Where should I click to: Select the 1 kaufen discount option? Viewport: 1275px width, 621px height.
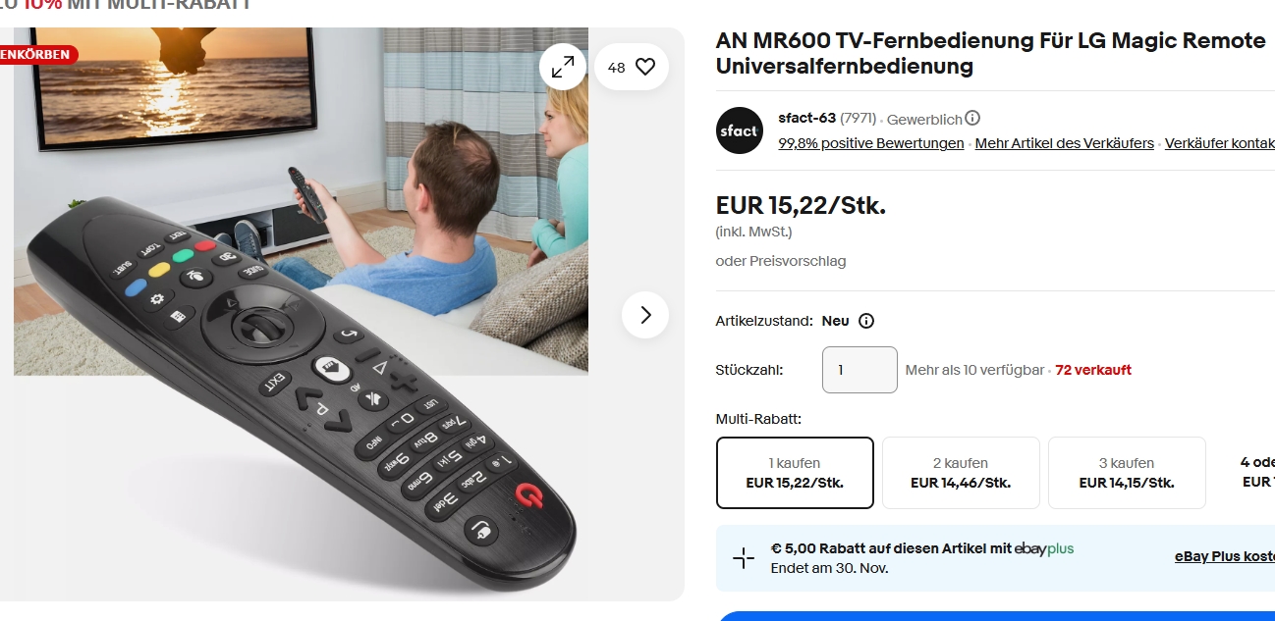795,473
